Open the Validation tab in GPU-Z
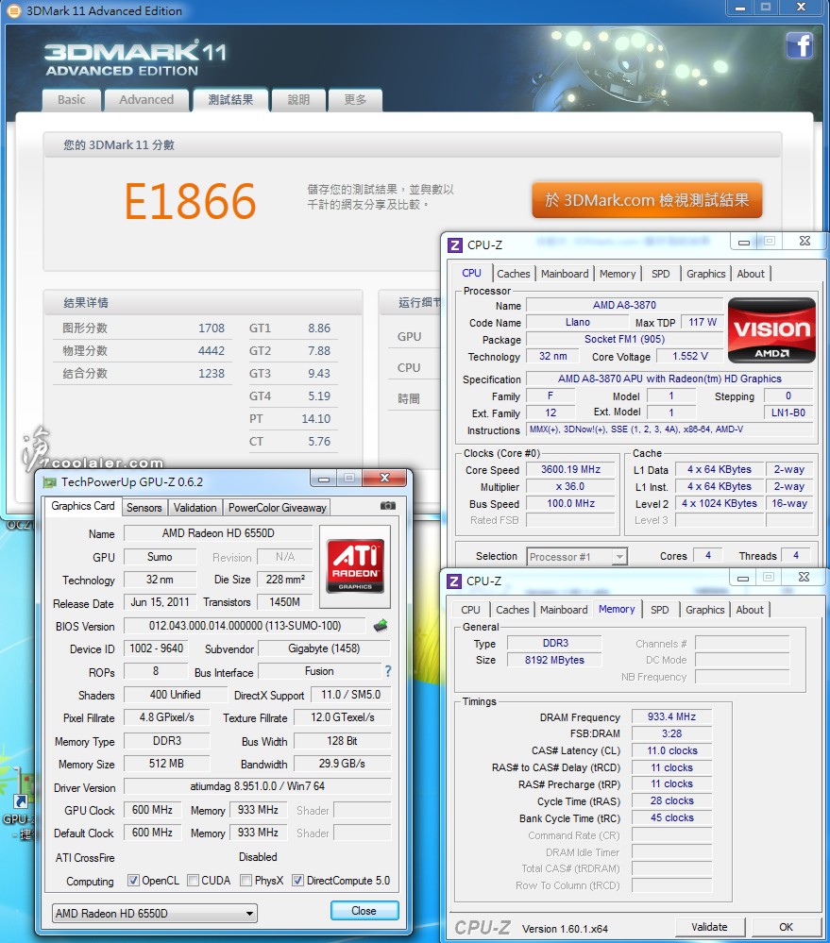The image size is (830, 943). [195, 508]
